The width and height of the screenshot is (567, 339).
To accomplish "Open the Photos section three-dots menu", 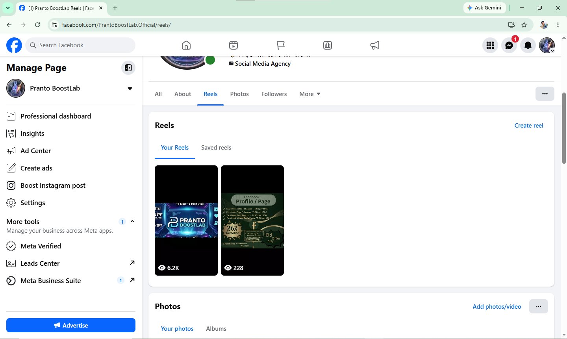I will point(539,306).
